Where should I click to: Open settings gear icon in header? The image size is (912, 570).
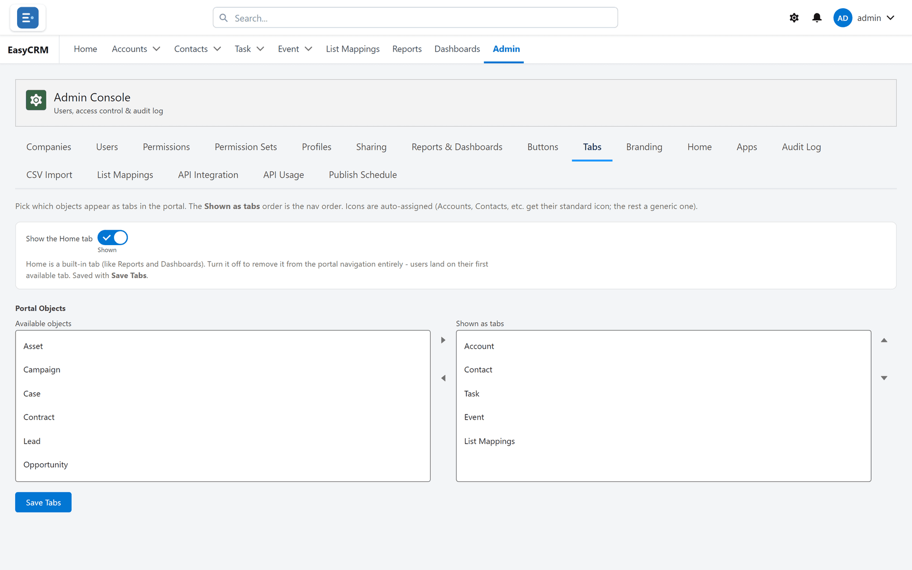pyautogui.click(x=794, y=18)
